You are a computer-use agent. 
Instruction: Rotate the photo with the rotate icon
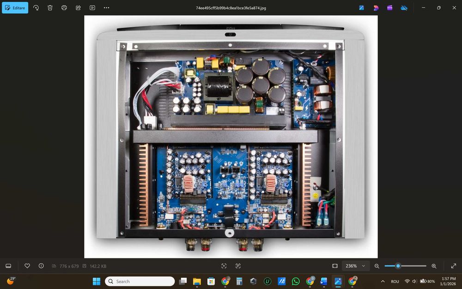click(x=36, y=8)
